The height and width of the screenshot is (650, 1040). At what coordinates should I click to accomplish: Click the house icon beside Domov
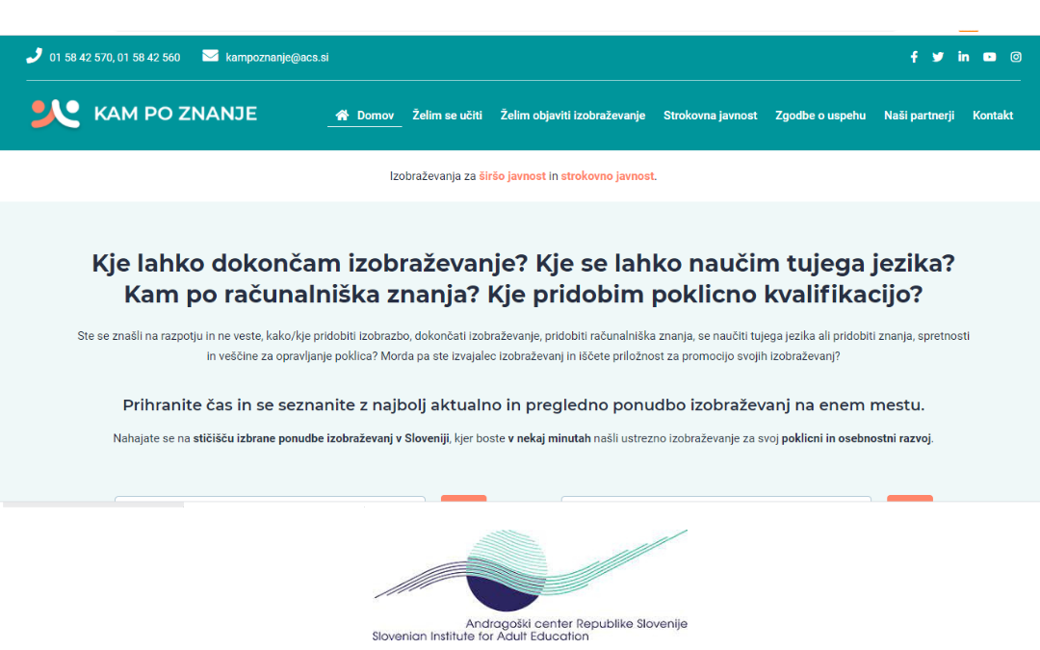pyautogui.click(x=342, y=116)
